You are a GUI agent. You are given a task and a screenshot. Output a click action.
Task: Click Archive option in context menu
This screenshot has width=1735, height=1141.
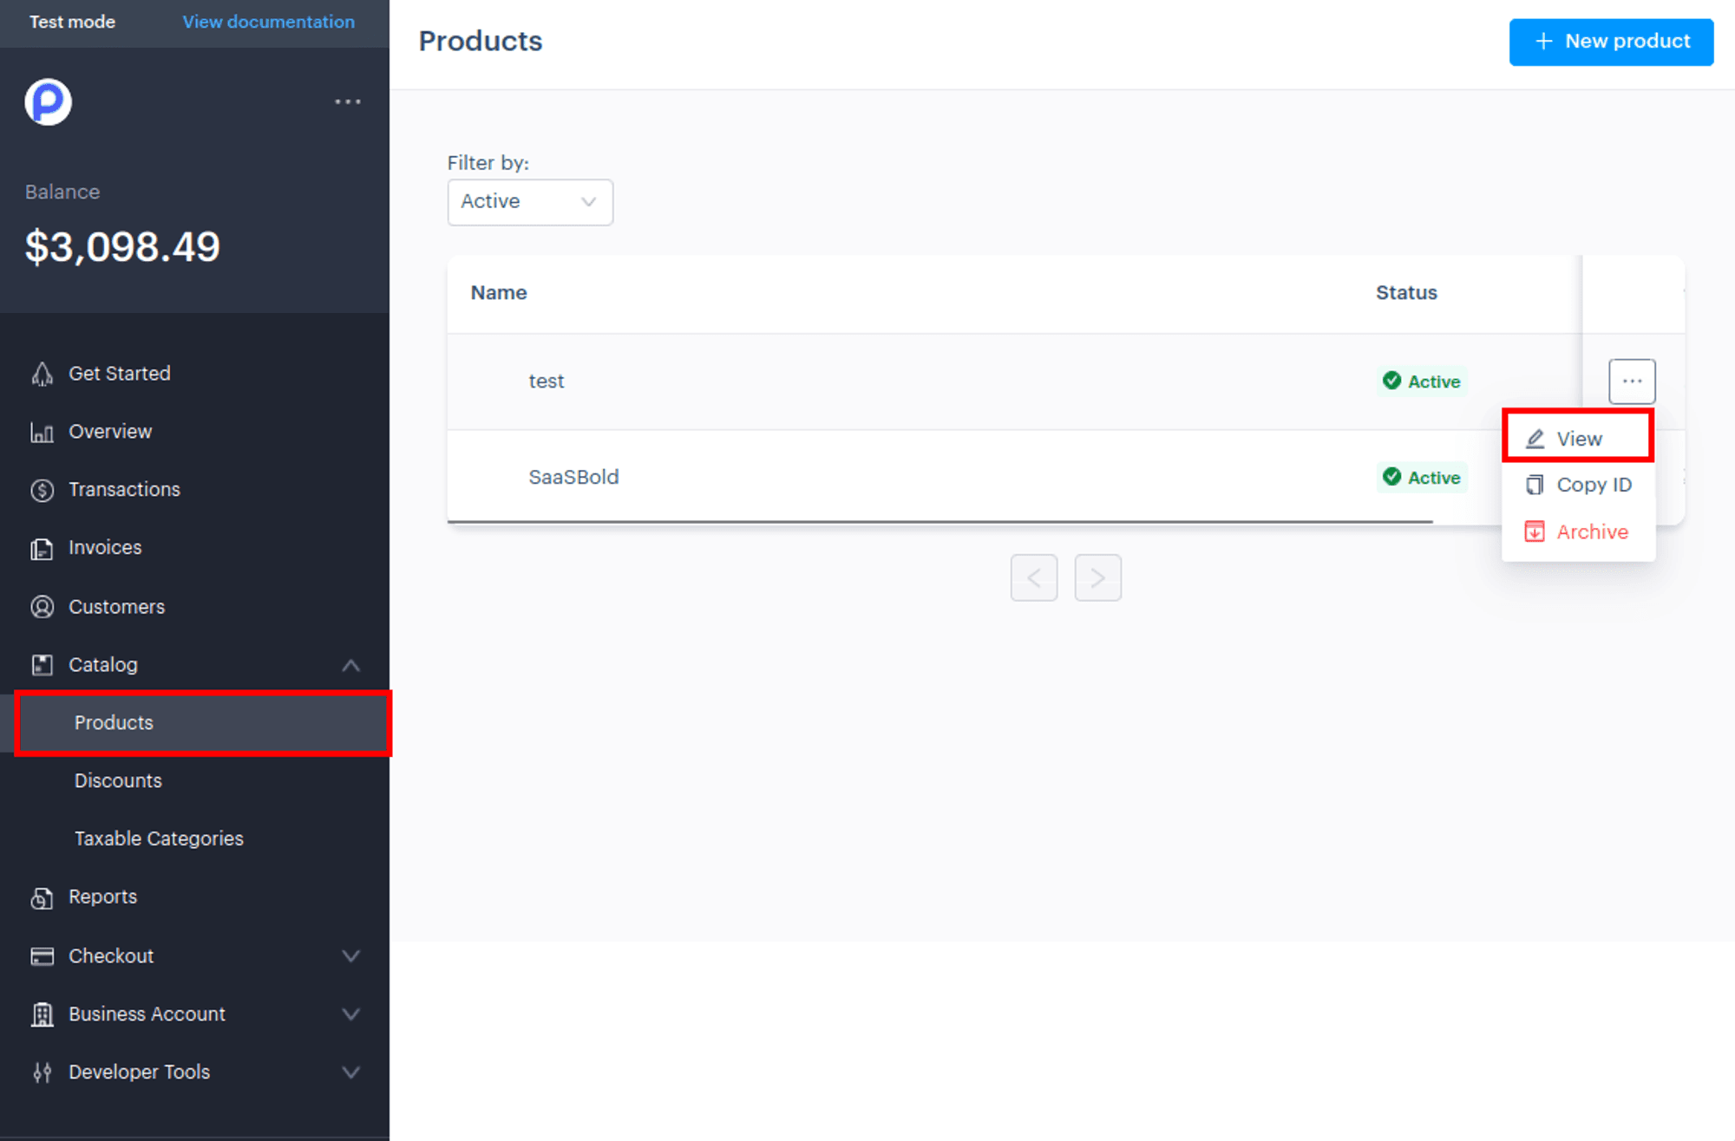[x=1591, y=531]
